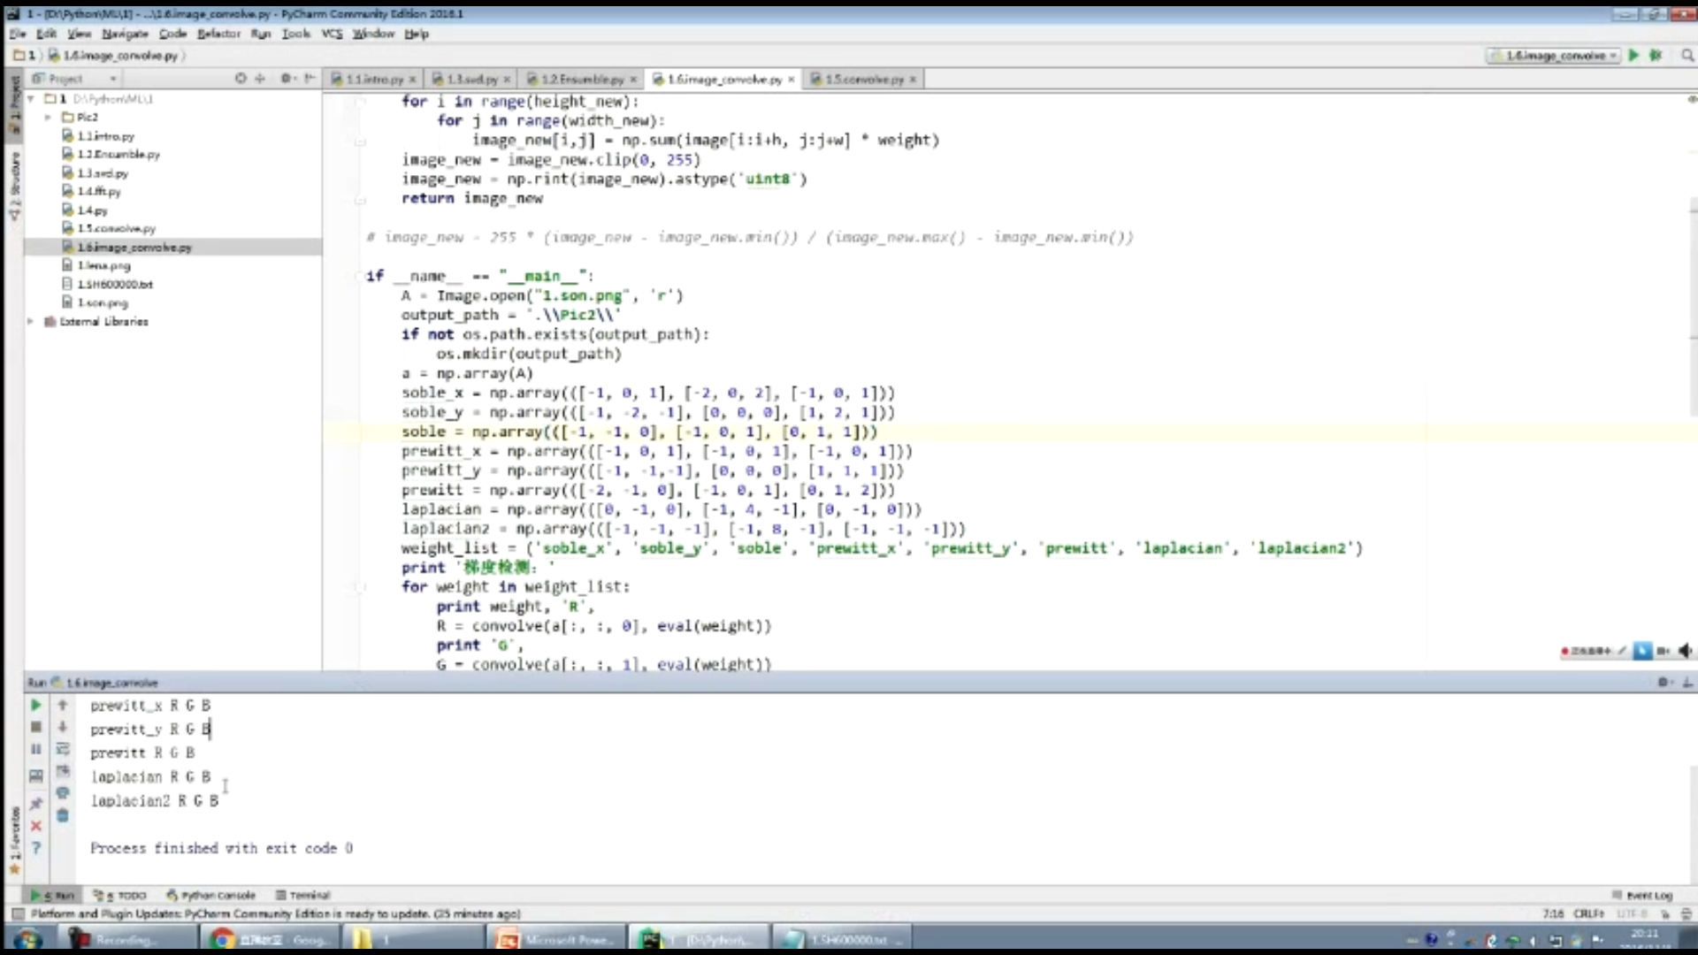The height and width of the screenshot is (955, 1698).
Task: Expand External Libraries node
Action: click(31, 322)
